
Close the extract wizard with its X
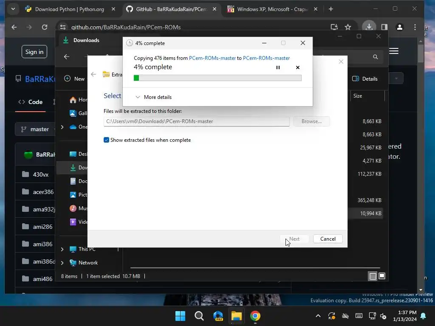click(x=341, y=62)
